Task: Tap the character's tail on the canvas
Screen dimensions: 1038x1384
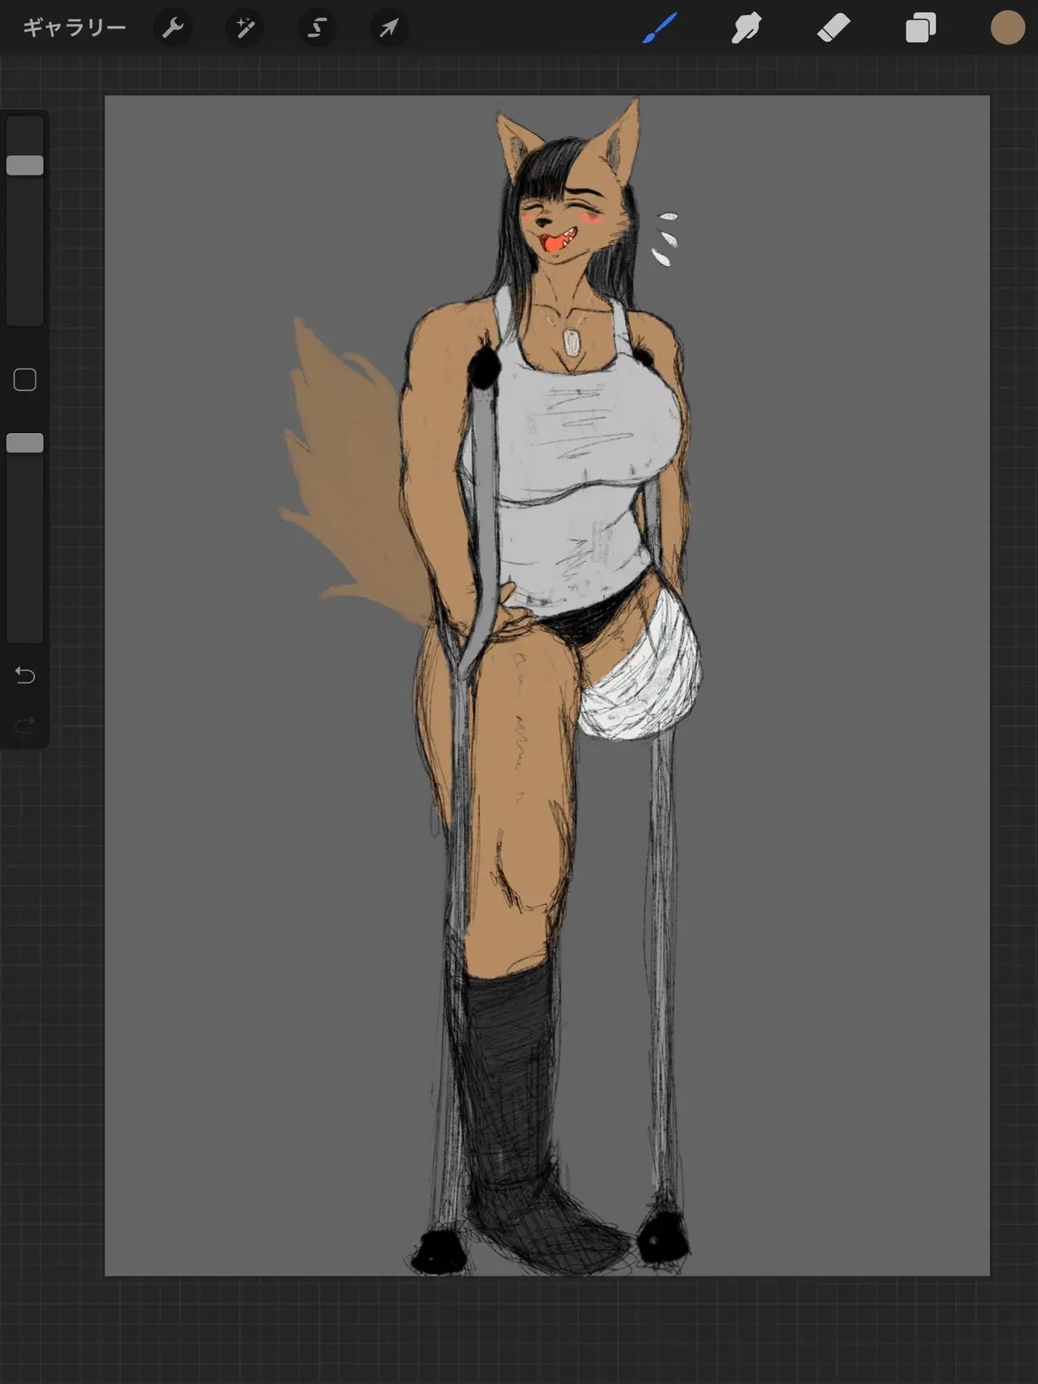Action: 349,478
